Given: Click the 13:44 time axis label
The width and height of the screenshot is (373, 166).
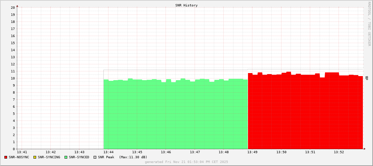Looking at the screenshot, I should point(108,152).
